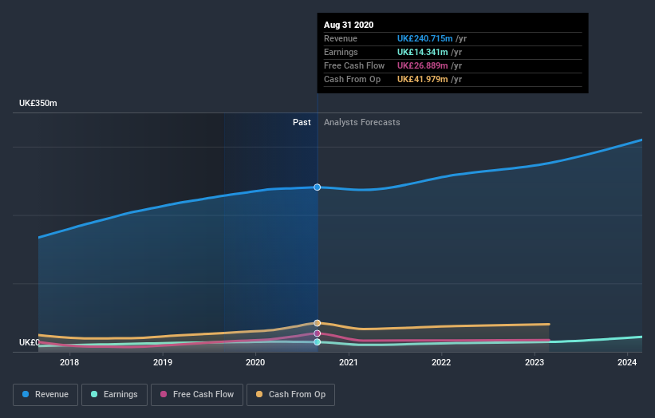This screenshot has height=418, width=655.
Task: Toggle the Cash From Op legend button
Action: [290, 395]
